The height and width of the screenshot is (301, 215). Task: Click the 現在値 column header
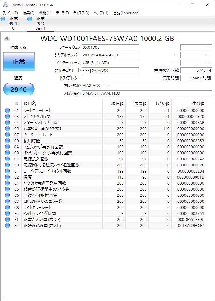click(114, 103)
